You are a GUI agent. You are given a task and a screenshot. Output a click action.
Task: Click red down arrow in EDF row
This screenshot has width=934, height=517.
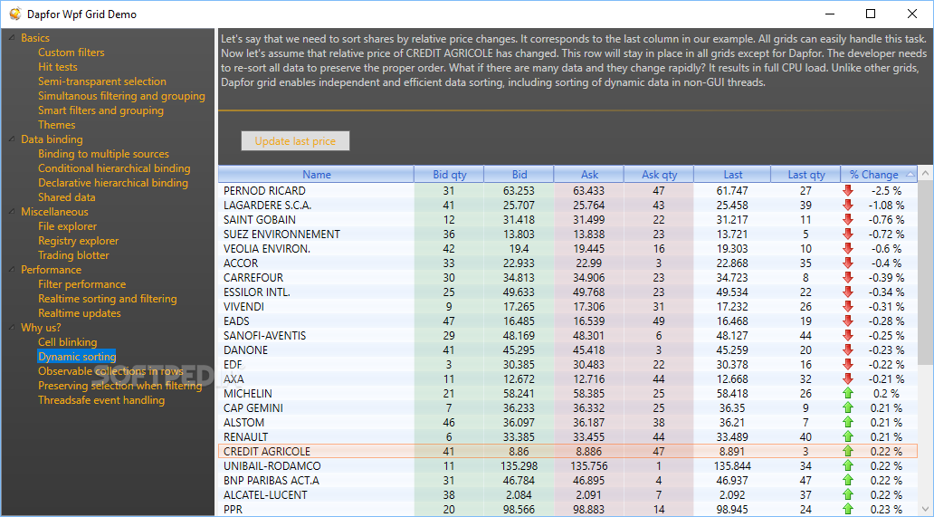pyautogui.click(x=848, y=365)
